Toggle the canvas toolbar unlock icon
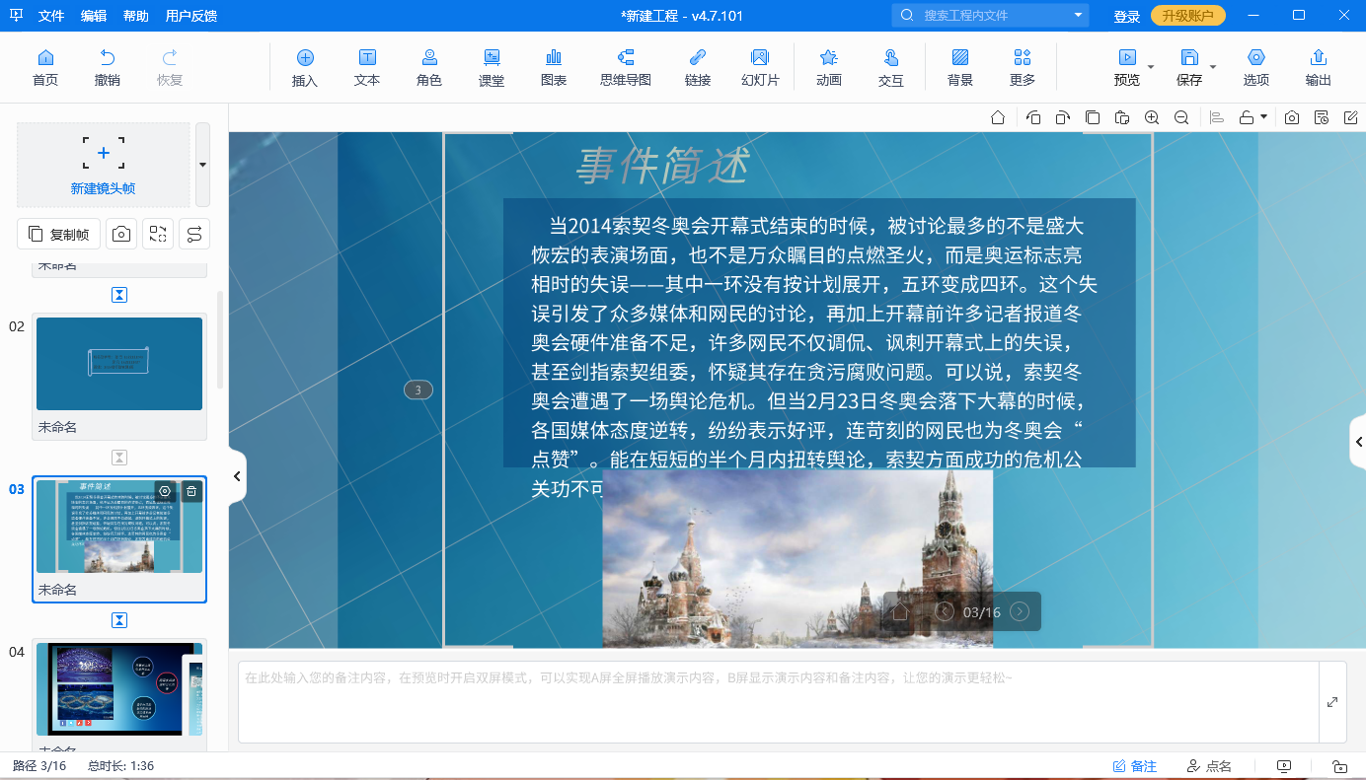Image resolution: width=1366 pixels, height=780 pixels. coord(1247,117)
